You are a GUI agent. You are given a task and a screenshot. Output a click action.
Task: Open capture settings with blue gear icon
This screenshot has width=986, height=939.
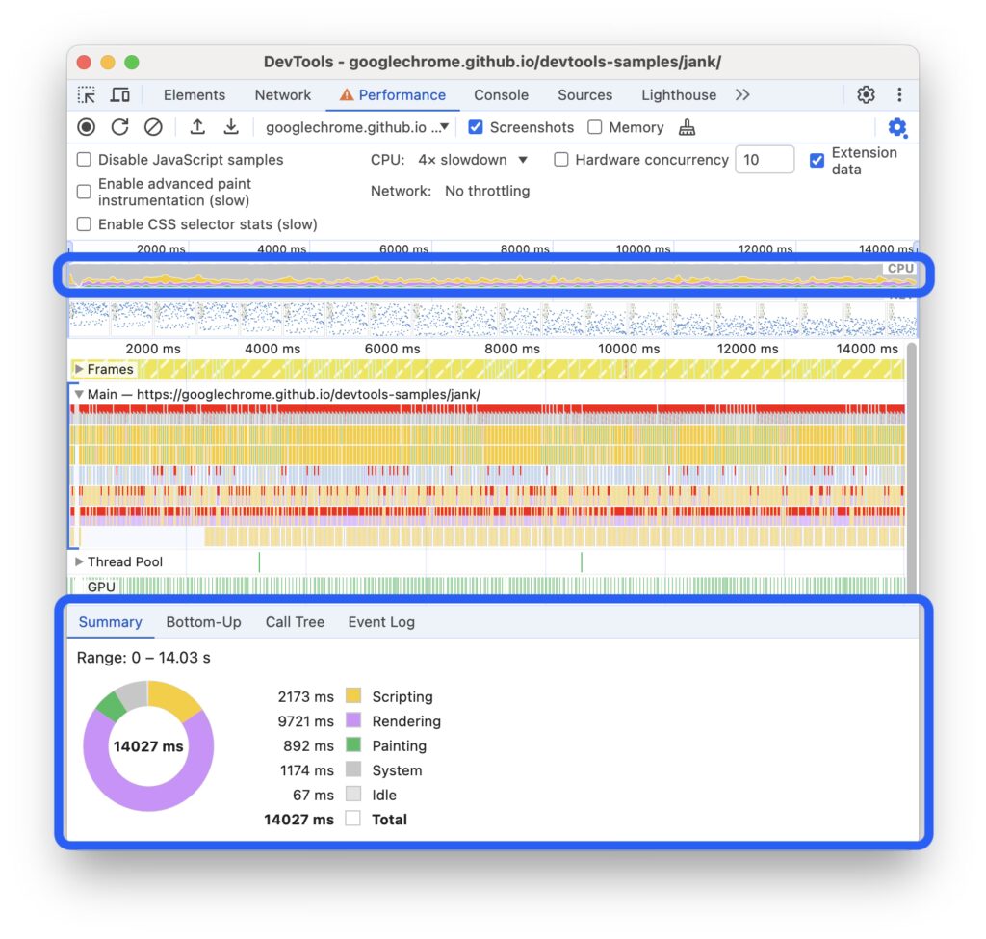(897, 128)
